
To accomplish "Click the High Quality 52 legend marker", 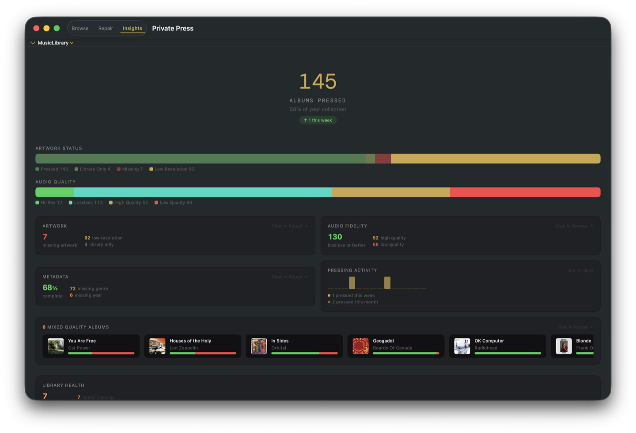I will (x=111, y=202).
